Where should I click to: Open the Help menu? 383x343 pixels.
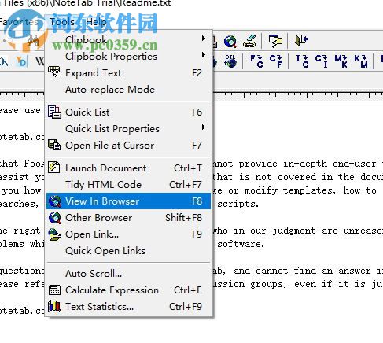coord(96,22)
